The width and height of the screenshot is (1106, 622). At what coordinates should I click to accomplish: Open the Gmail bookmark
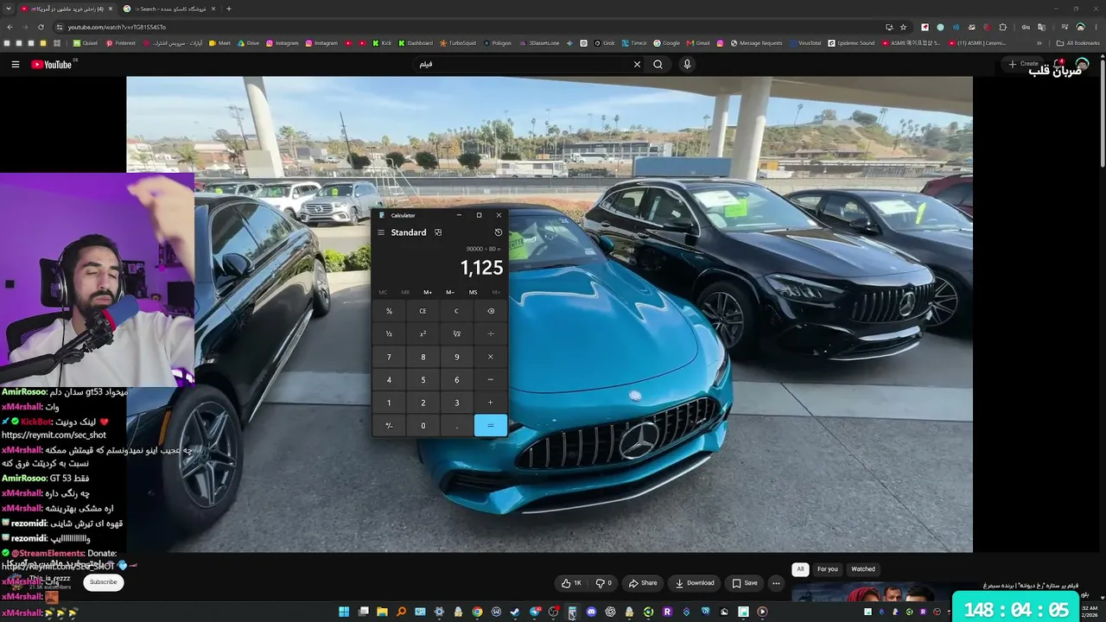pyautogui.click(x=697, y=43)
